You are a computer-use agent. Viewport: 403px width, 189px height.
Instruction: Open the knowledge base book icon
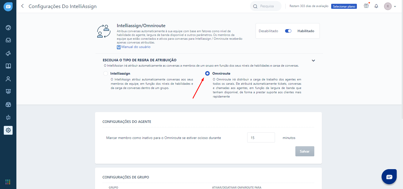pyautogui.click(x=8, y=66)
